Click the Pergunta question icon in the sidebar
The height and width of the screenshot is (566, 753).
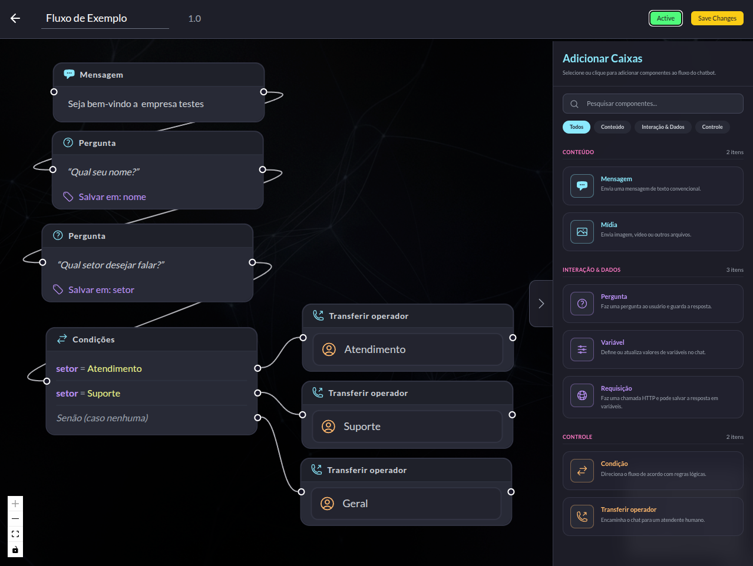(582, 304)
